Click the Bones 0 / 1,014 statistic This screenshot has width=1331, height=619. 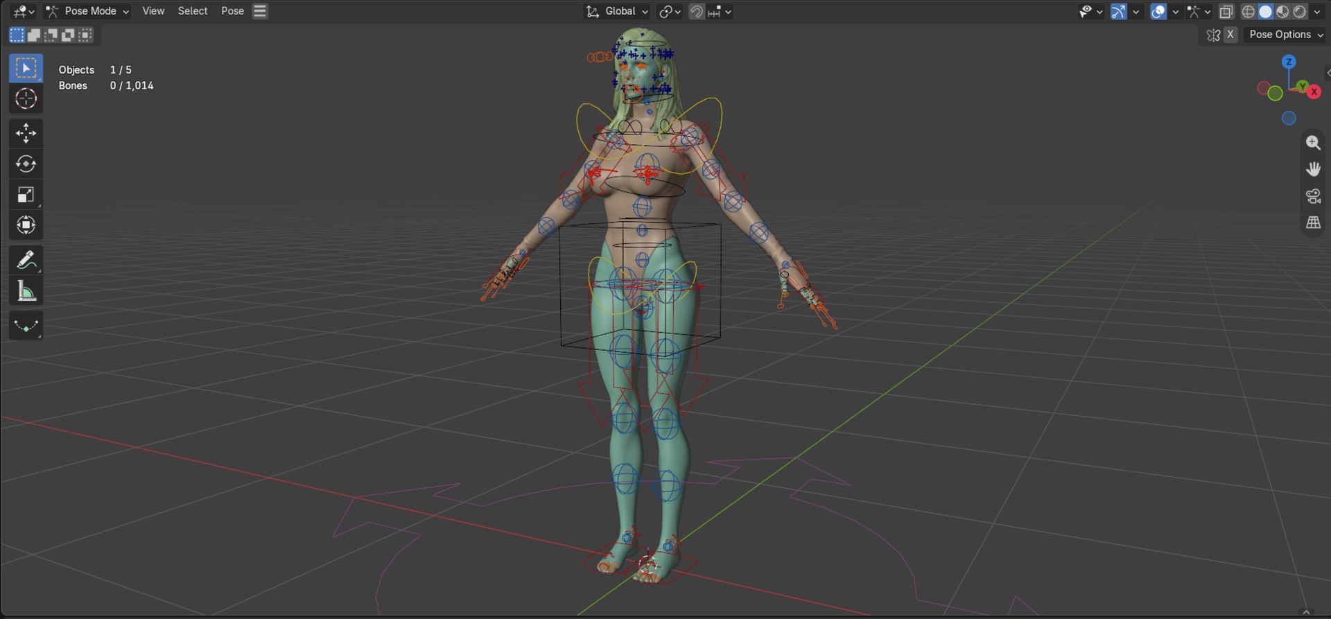(106, 85)
